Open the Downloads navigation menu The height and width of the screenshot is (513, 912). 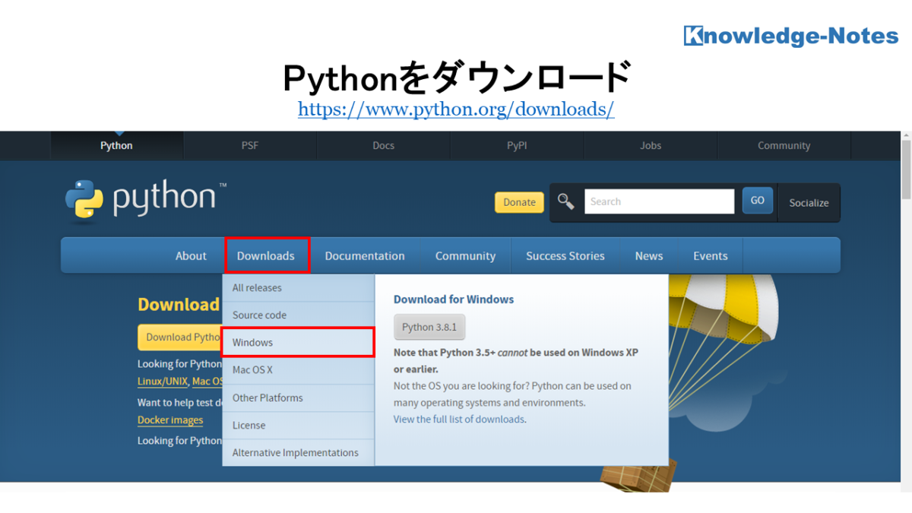266,255
